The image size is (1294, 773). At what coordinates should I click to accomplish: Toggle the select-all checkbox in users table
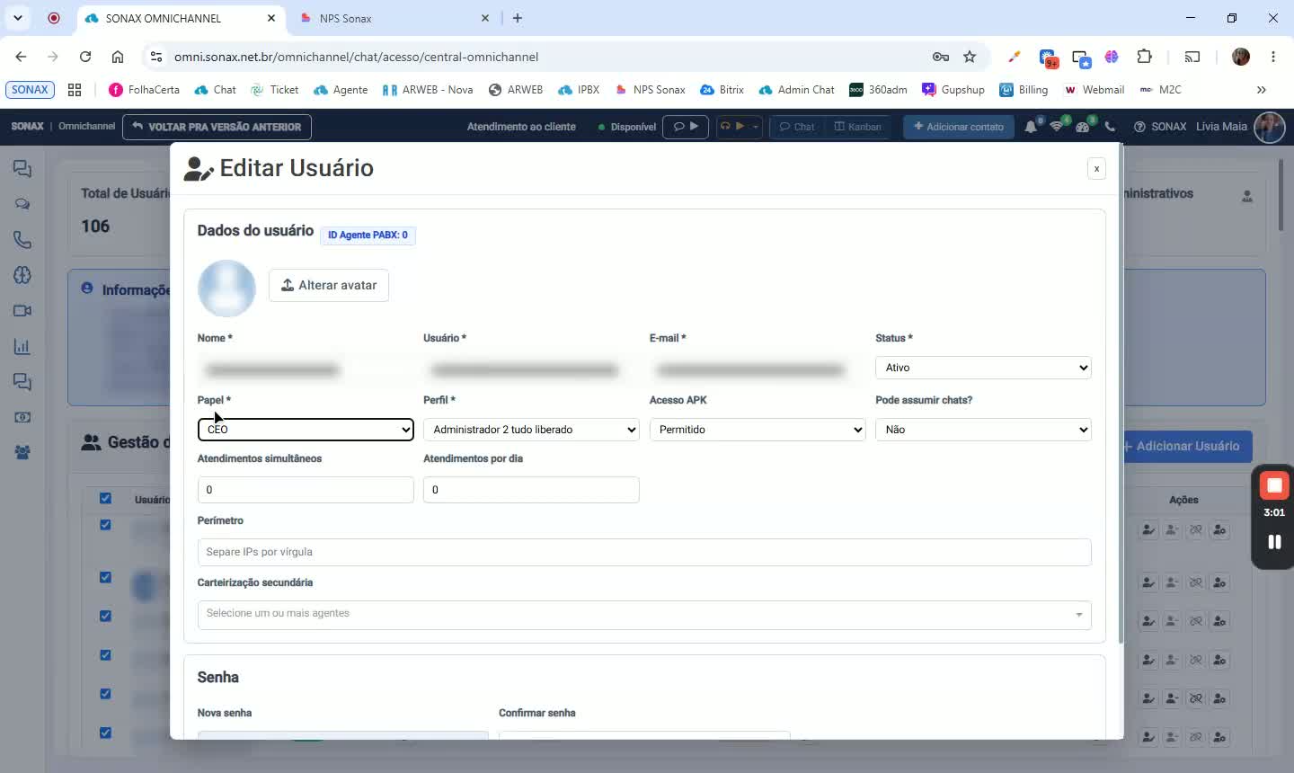point(105,498)
